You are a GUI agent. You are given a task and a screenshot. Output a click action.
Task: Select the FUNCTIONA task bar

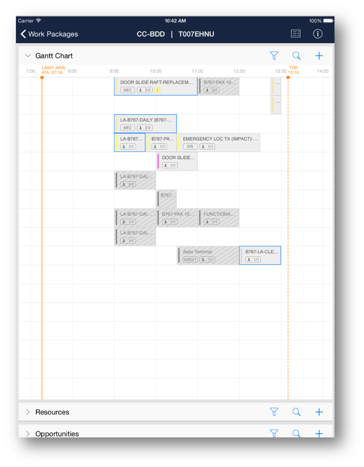[x=219, y=218]
